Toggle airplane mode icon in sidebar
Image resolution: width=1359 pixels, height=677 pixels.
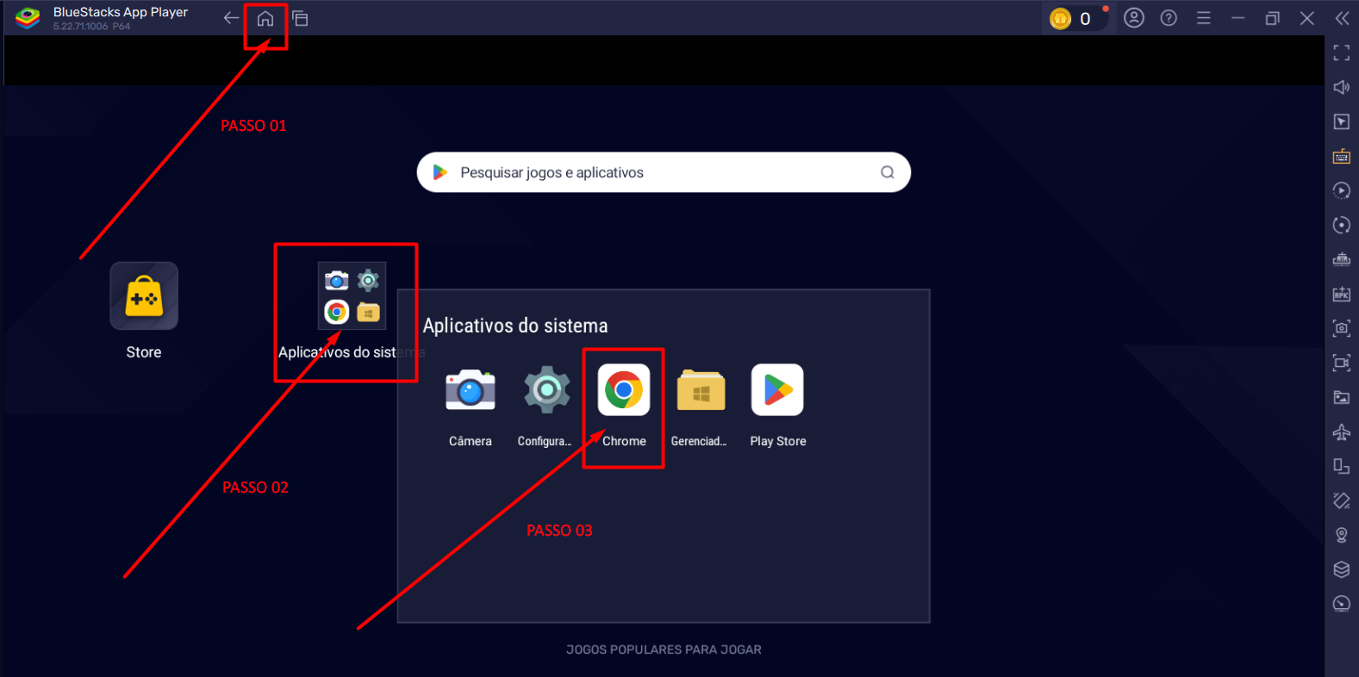click(1342, 432)
